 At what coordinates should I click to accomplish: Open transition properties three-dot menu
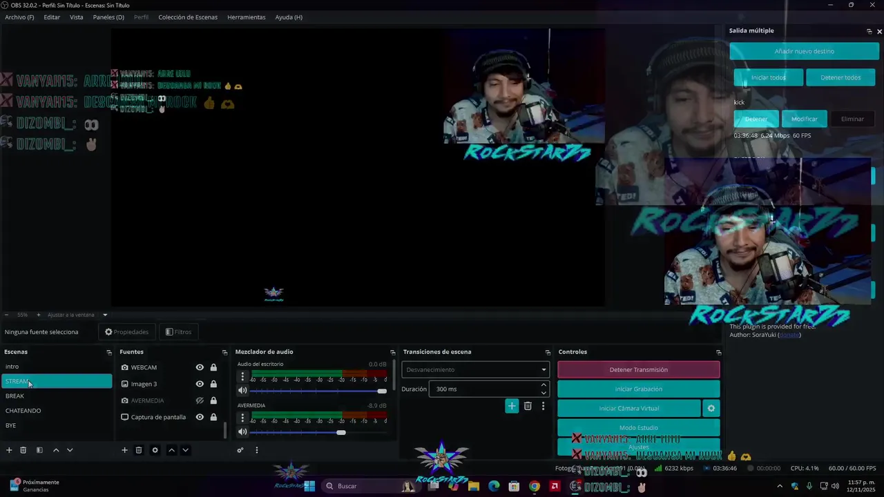[x=543, y=406]
